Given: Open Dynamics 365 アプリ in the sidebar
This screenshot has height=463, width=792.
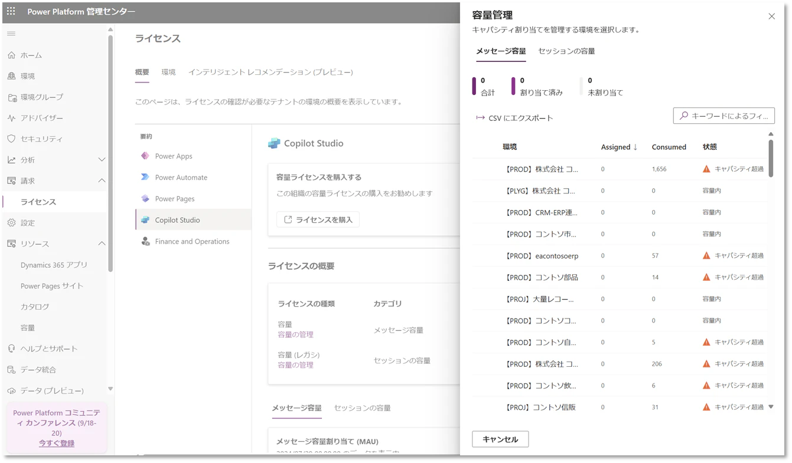Looking at the screenshot, I should click(54, 265).
